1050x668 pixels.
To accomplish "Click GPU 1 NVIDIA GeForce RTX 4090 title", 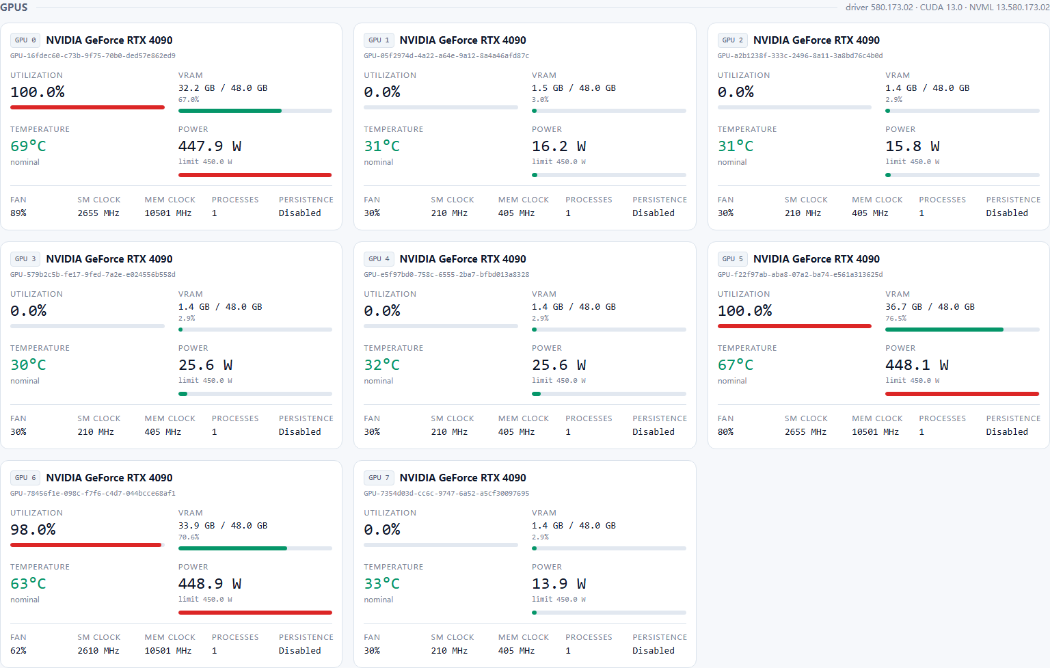I will pos(463,40).
